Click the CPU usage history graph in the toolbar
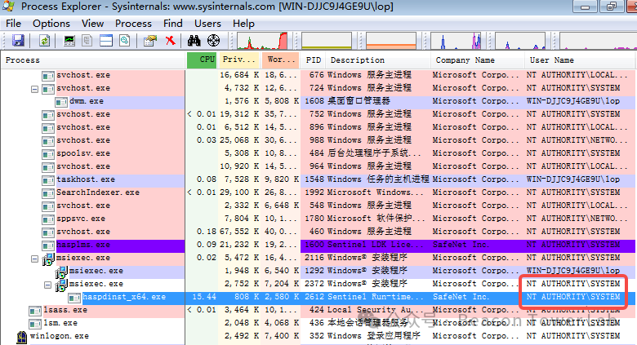Viewport: 637px width, 345px height. (262, 41)
